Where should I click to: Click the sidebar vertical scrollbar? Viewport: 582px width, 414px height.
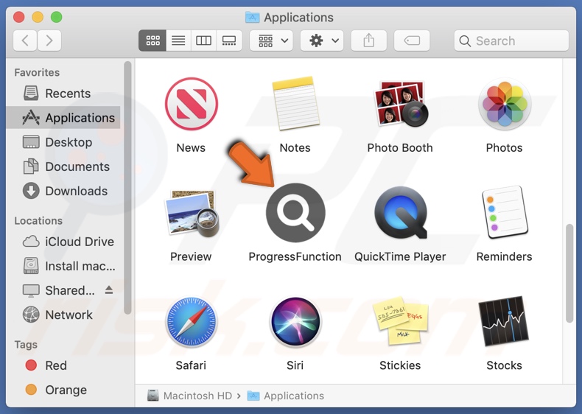(x=127, y=188)
